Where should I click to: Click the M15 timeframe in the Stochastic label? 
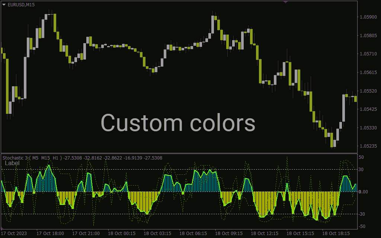pos(45,158)
